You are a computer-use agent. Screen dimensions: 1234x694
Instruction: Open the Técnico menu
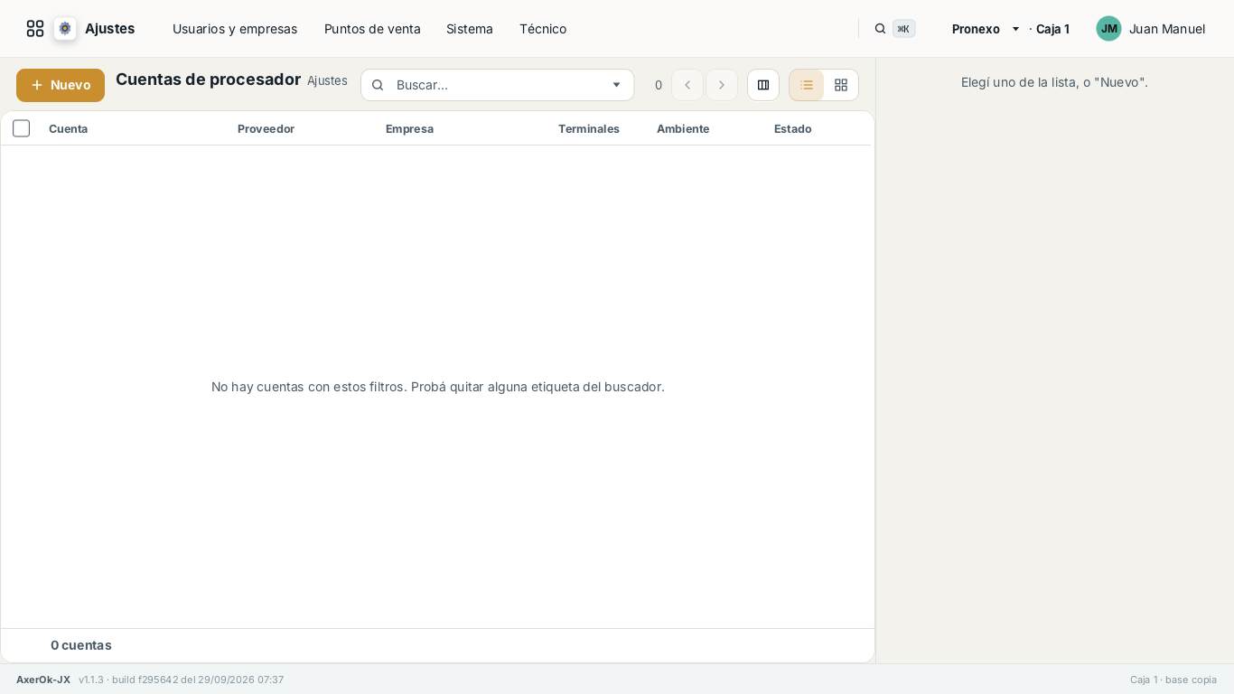pos(543,29)
